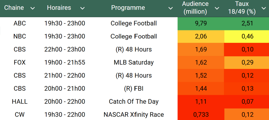Viewport: 269px width, 120px height.
Task: Click the 0,733 audience cell
Action: tap(201, 115)
